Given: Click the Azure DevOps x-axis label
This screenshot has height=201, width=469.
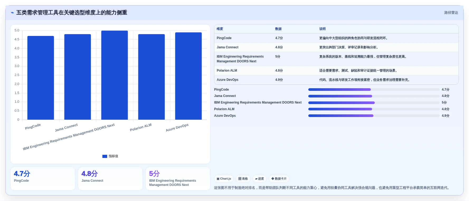Looking at the screenshot, I should [177, 128].
